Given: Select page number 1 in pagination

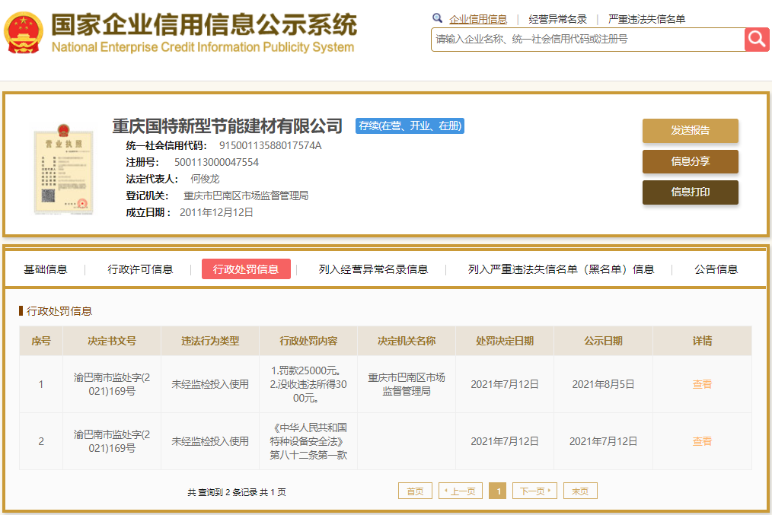Looking at the screenshot, I should tap(498, 491).
